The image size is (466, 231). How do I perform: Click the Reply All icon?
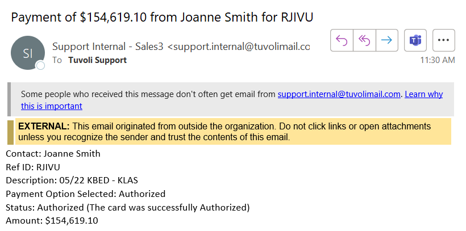[x=364, y=40]
